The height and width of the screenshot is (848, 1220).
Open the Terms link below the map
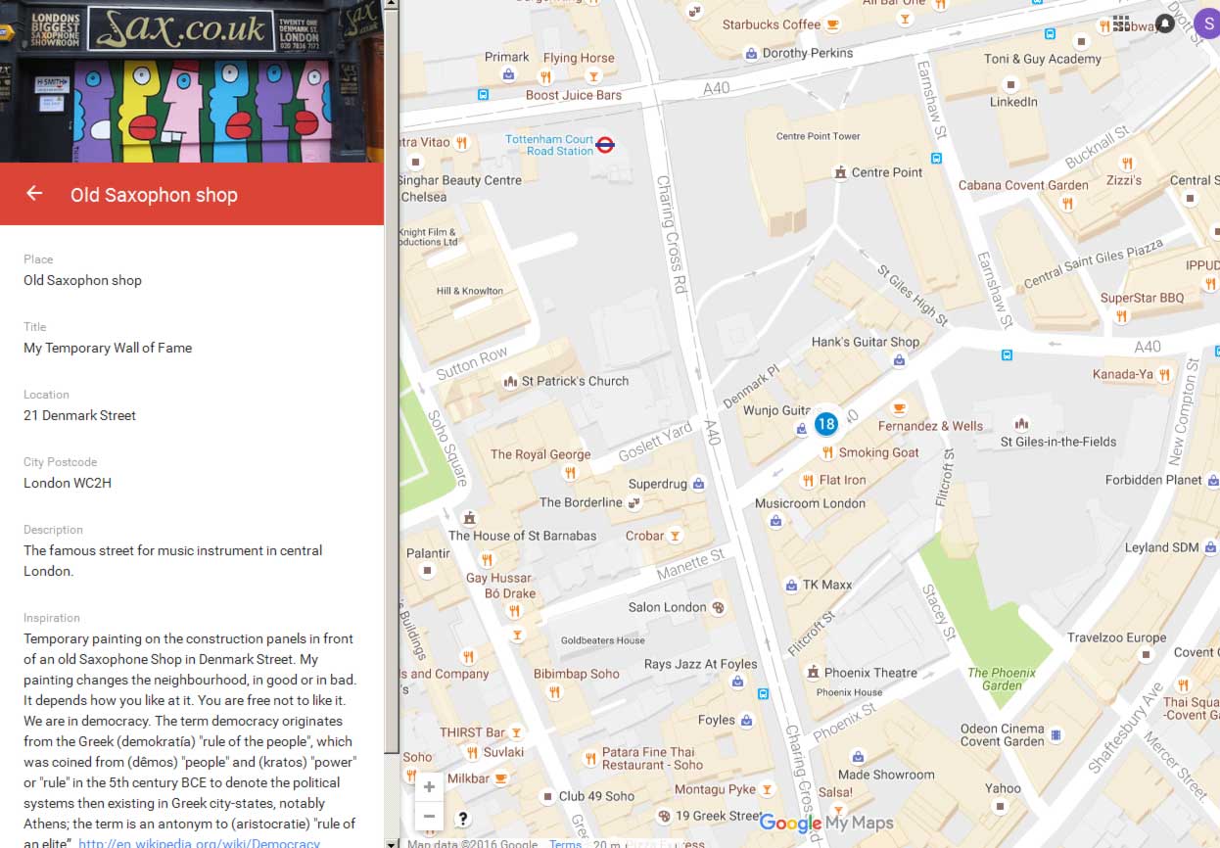pos(565,843)
